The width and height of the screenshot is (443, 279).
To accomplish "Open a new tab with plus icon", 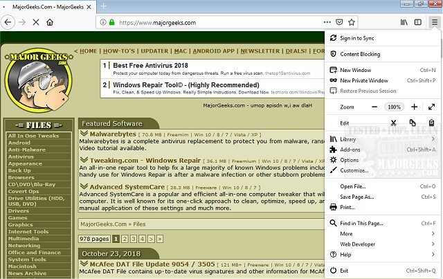I will [x=104, y=6].
